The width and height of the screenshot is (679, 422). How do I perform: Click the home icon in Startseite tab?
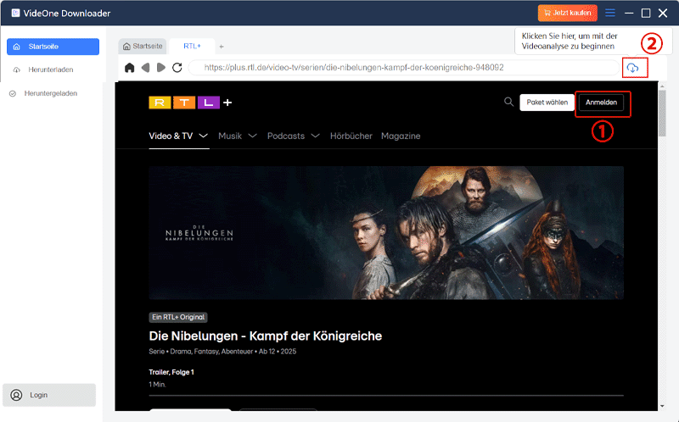click(x=126, y=47)
